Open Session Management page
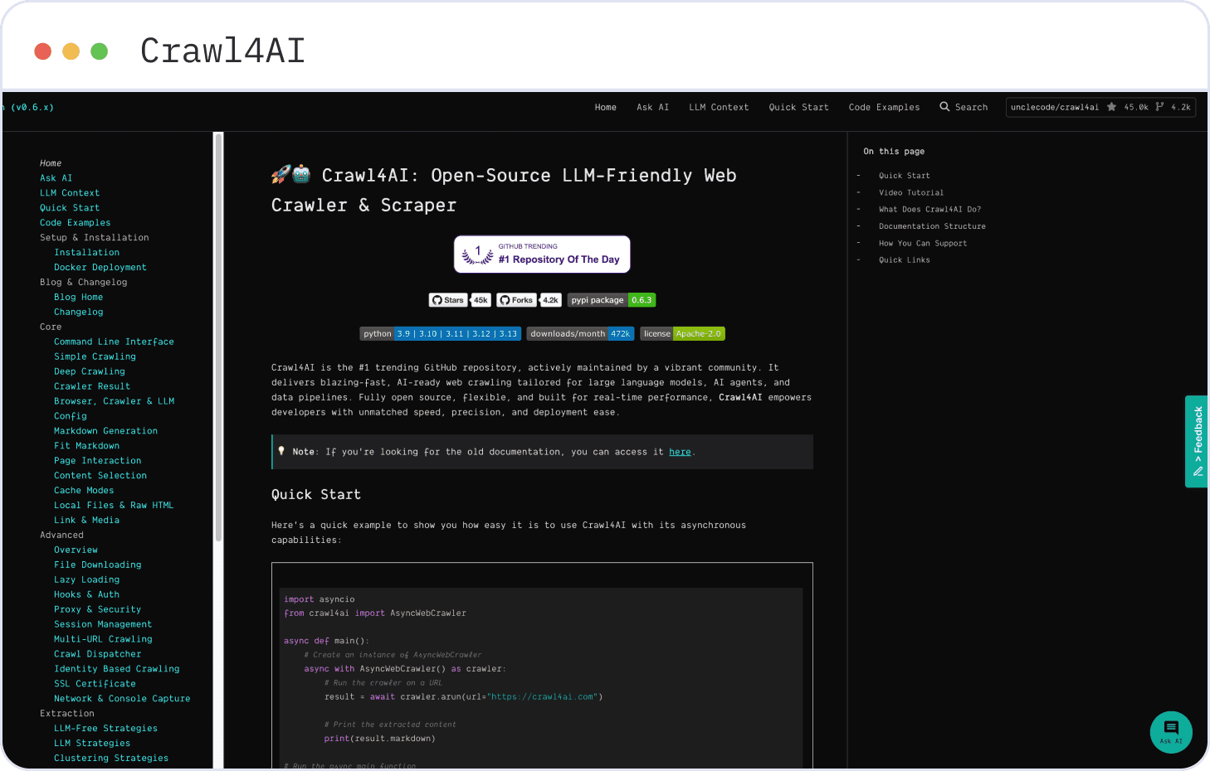This screenshot has width=1210, height=771. [103, 625]
